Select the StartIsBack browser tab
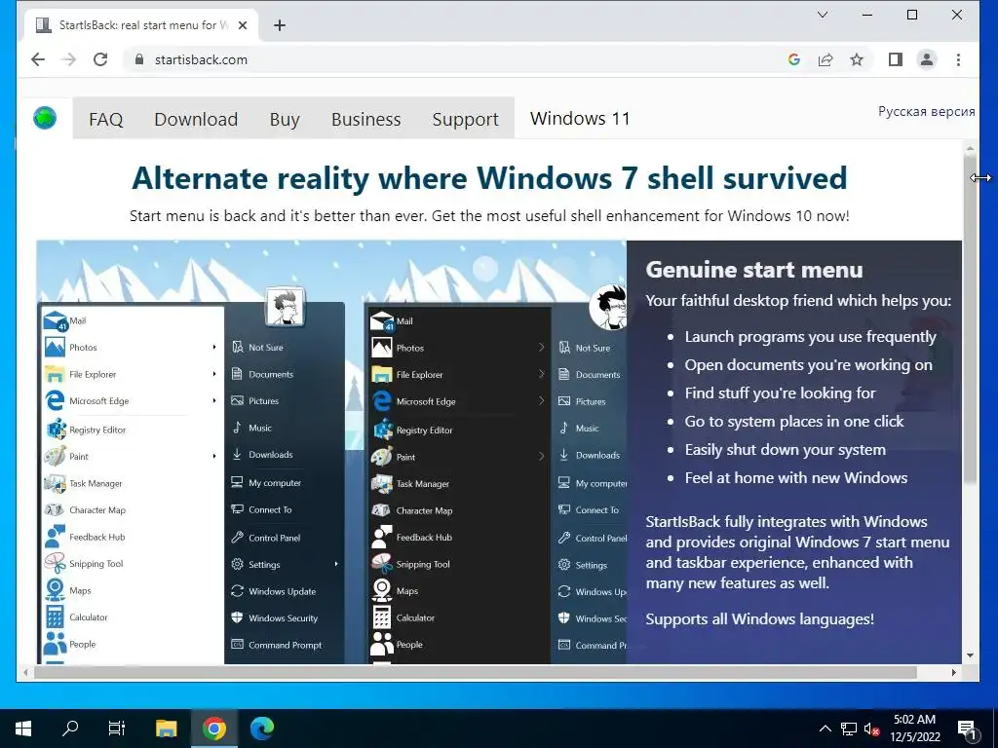Viewport: 998px width, 748px height. [x=141, y=25]
